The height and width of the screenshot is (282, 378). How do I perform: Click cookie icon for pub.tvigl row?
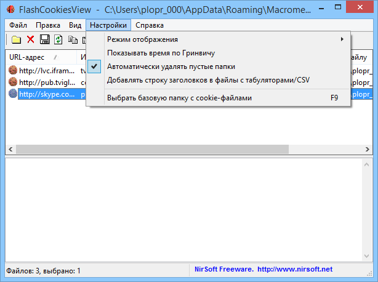[13, 82]
